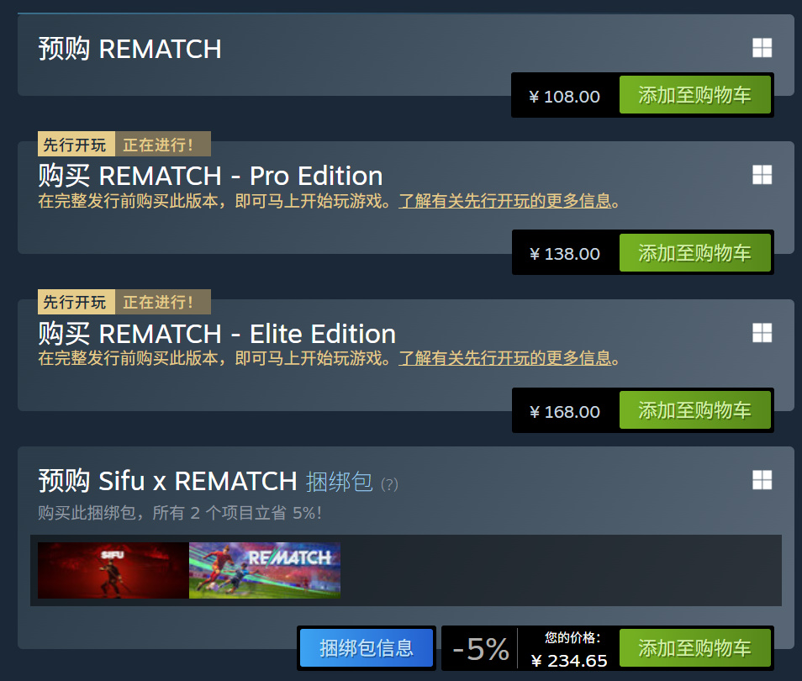This screenshot has width=802, height=681.
Task: Click 捆绑包 label in bundle title
Action: coord(339,482)
